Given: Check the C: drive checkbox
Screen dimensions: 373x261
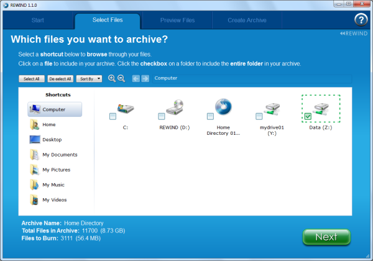Looking at the screenshot, I should pos(113,116).
